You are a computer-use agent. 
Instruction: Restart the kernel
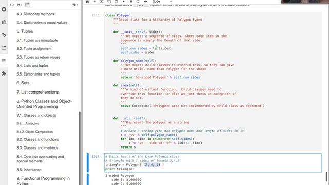click(138, 2)
